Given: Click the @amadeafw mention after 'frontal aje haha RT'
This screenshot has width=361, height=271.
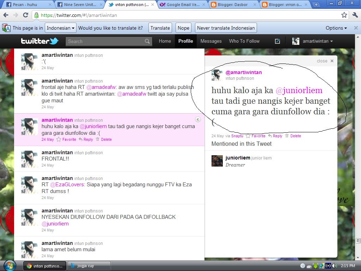Looking at the screenshot, I should pyautogui.click(x=101, y=87).
